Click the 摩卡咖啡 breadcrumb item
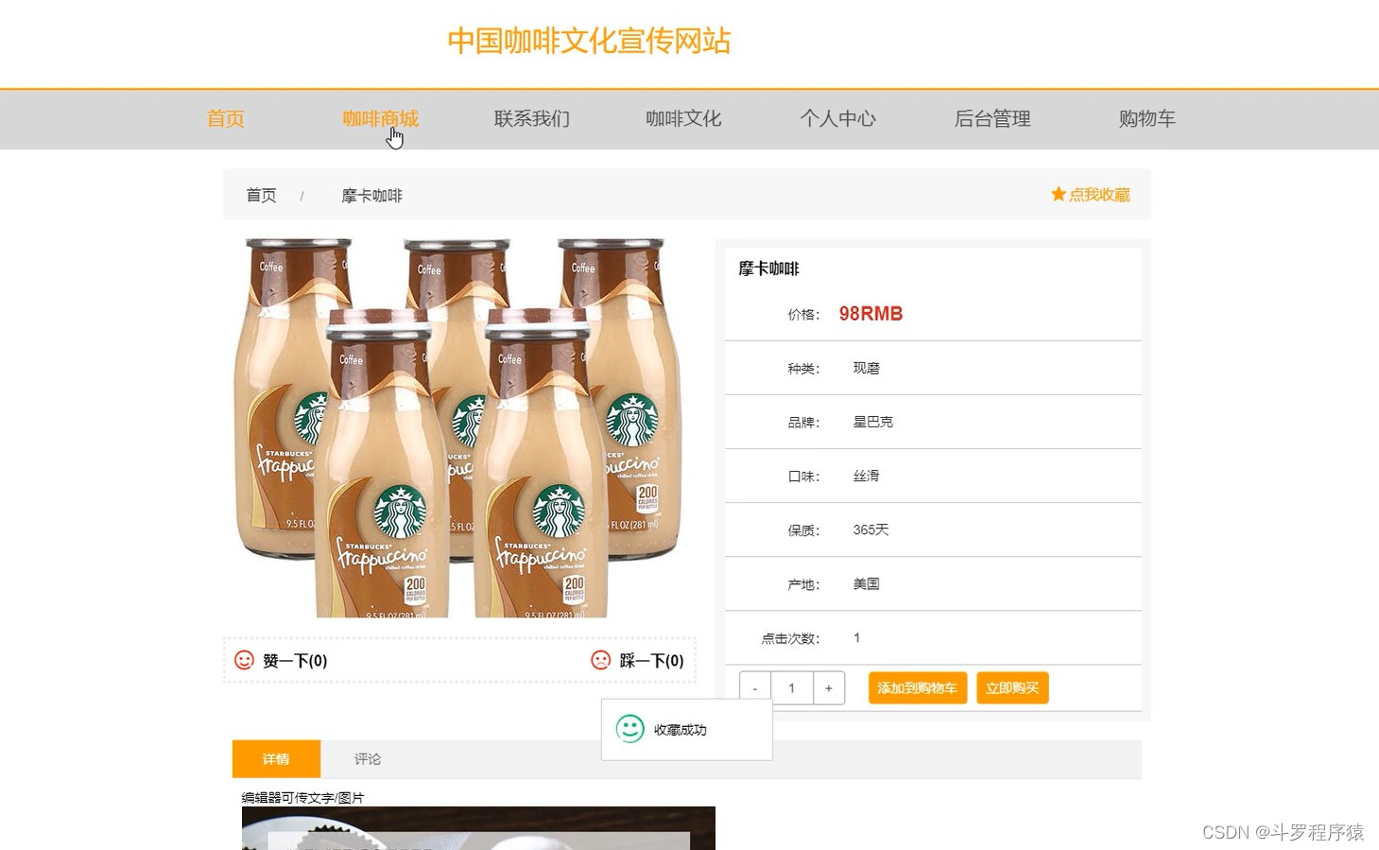1379x850 pixels. click(371, 196)
